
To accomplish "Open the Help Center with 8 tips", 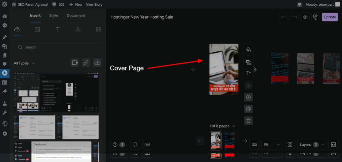I will point(119,145).
